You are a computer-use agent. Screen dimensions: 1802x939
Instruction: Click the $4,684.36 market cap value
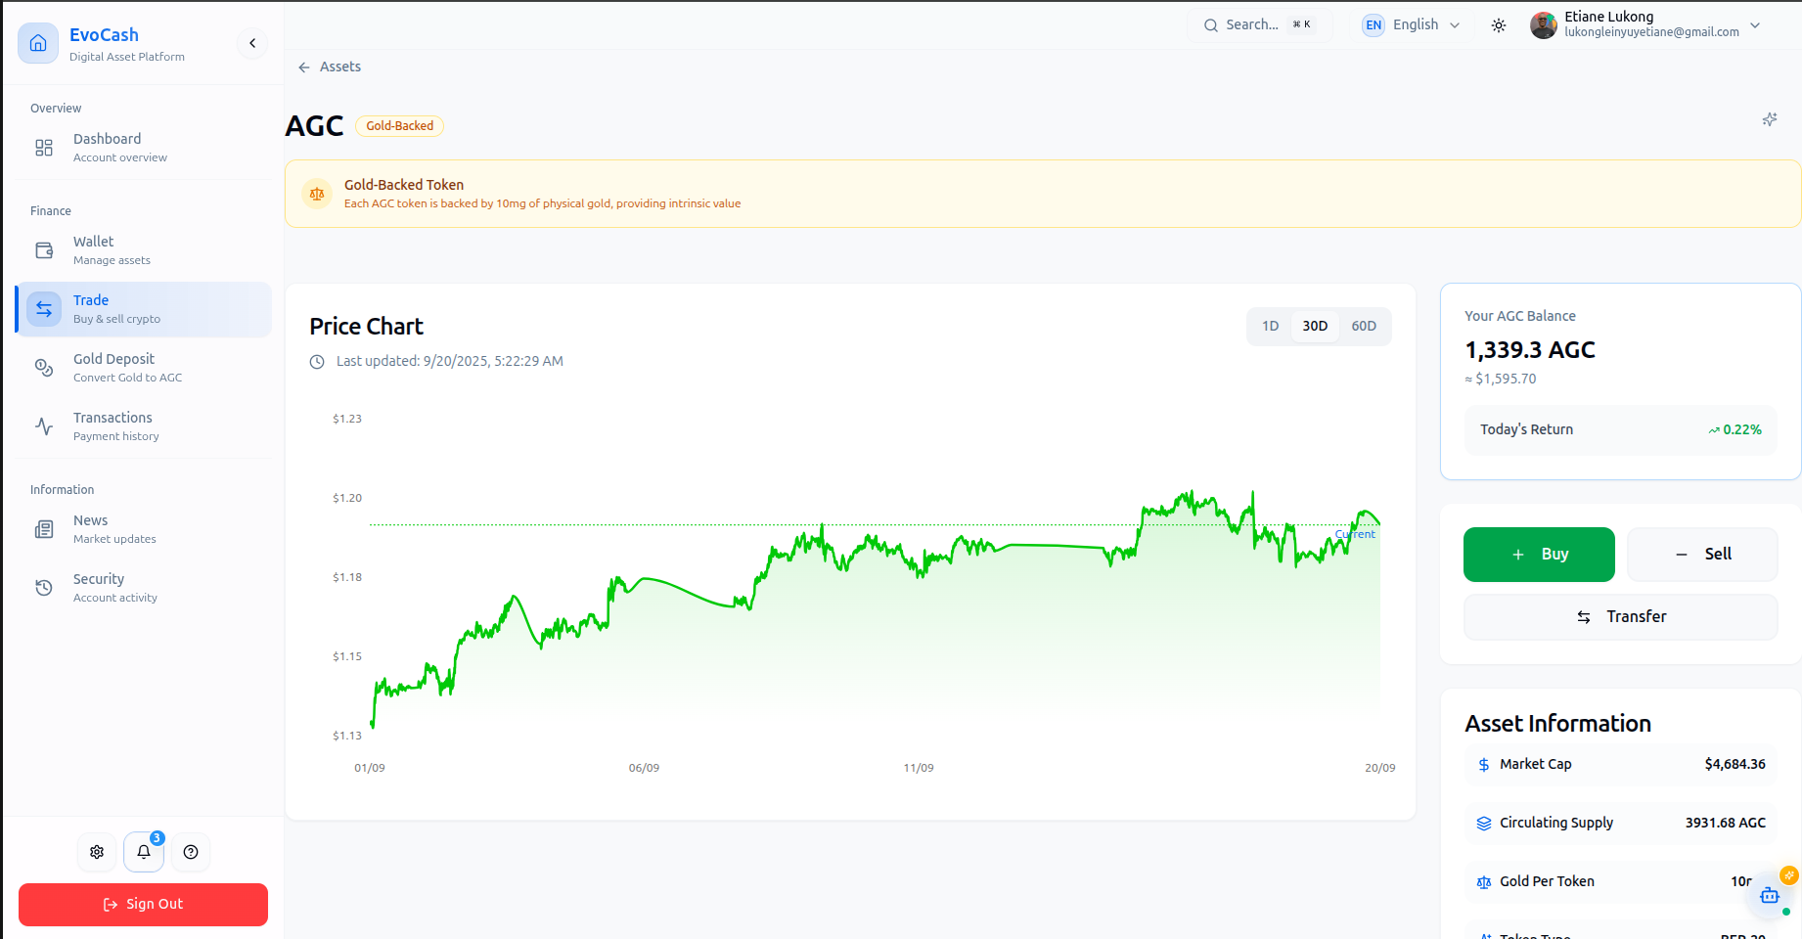point(1734,765)
